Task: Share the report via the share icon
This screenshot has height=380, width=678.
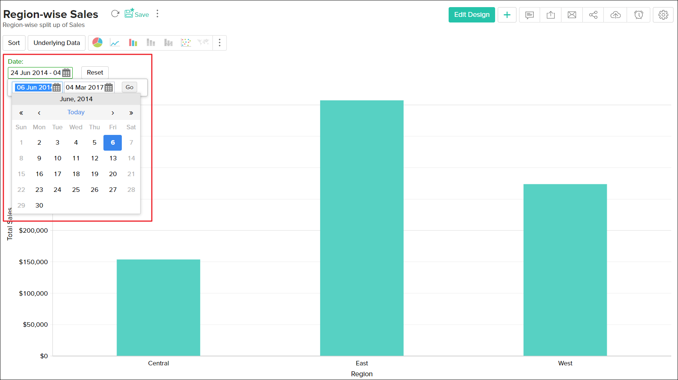Action: (x=593, y=15)
